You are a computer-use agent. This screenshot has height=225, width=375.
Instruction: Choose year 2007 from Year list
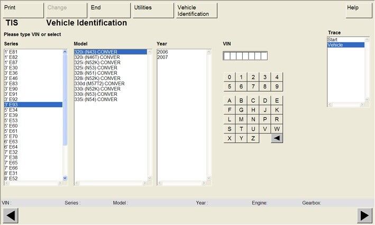pos(162,57)
